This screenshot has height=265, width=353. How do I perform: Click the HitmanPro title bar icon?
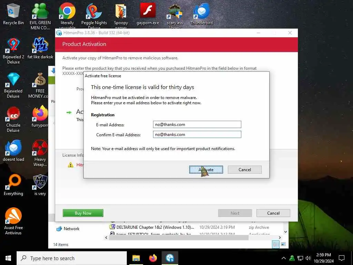pos(59,33)
